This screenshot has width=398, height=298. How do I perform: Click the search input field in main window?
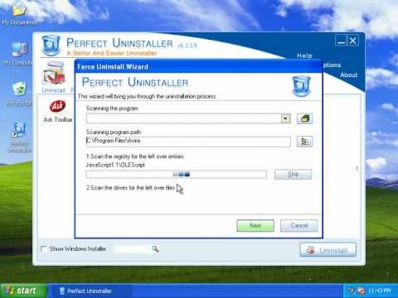point(131,249)
